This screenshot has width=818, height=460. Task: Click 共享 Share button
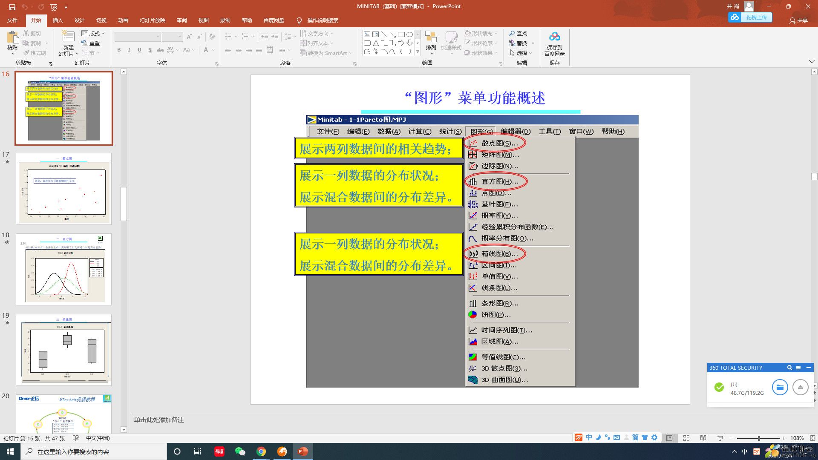(x=798, y=20)
